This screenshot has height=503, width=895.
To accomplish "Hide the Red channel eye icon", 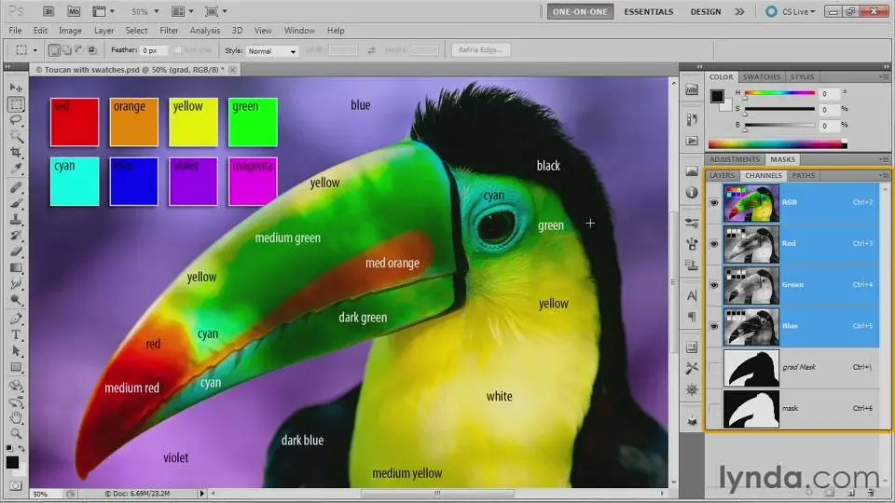I will (x=714, y=244).
